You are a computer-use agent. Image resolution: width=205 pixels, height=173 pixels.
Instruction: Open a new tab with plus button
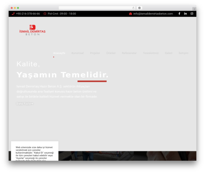click(x=194, y=9)
